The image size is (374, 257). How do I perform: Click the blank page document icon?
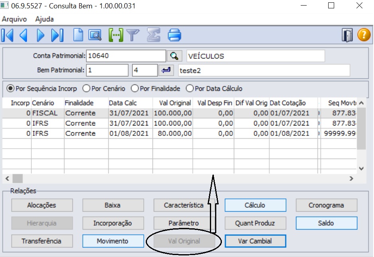(x=78, y=35)
